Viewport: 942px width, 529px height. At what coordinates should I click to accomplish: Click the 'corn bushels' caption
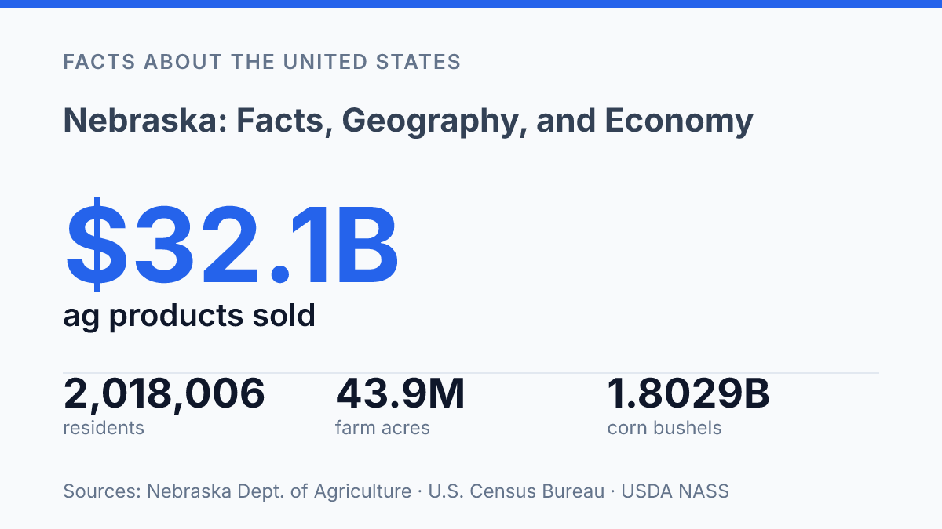pos(664,428)
